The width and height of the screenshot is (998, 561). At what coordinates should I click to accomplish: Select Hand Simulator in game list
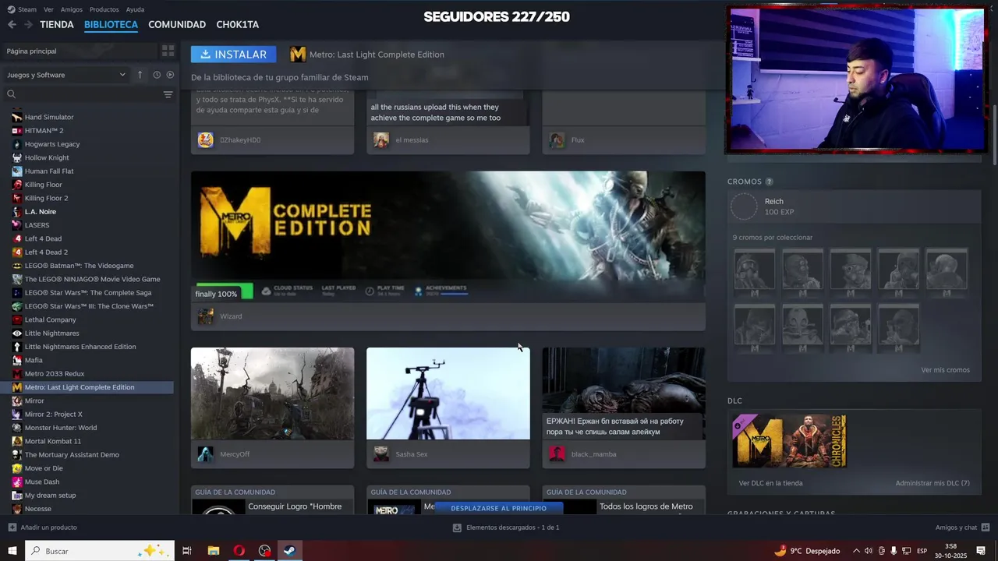coord(49,117)
